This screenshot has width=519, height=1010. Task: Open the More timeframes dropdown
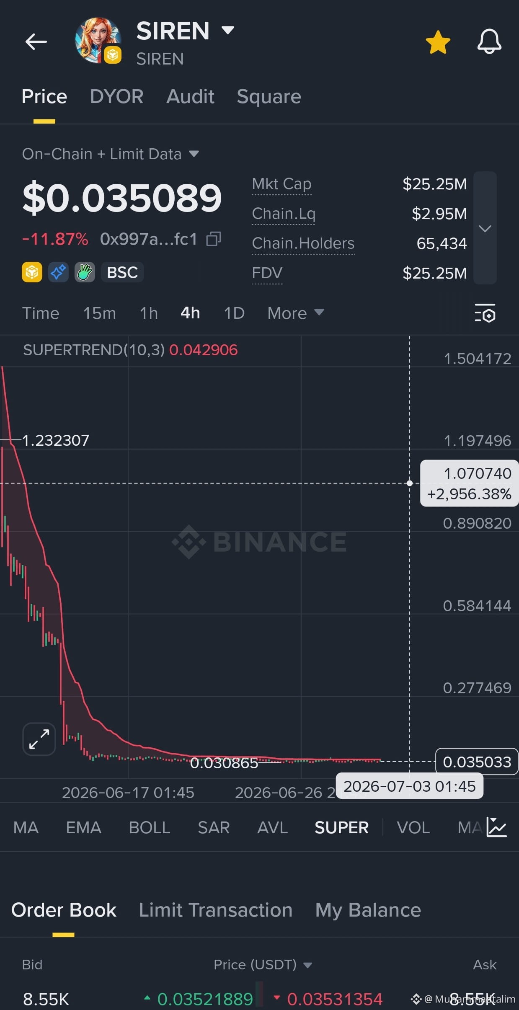click(296, 313)
